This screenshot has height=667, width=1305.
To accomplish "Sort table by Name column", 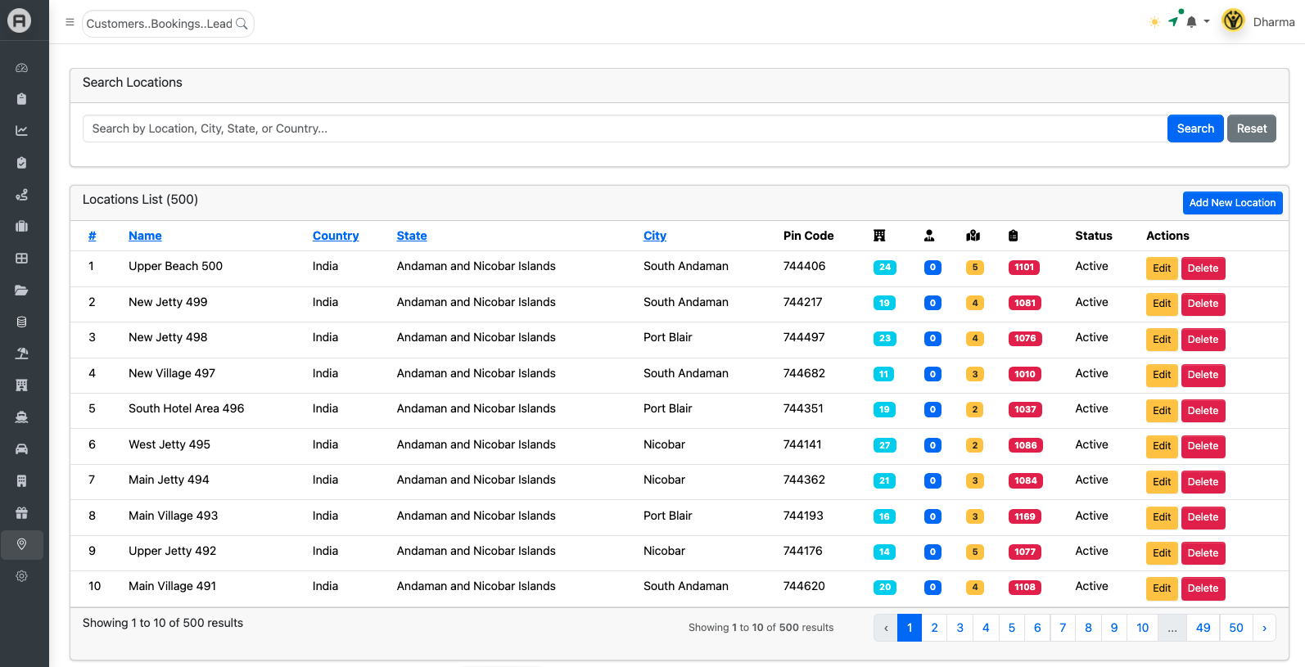I will click(145, 236).
